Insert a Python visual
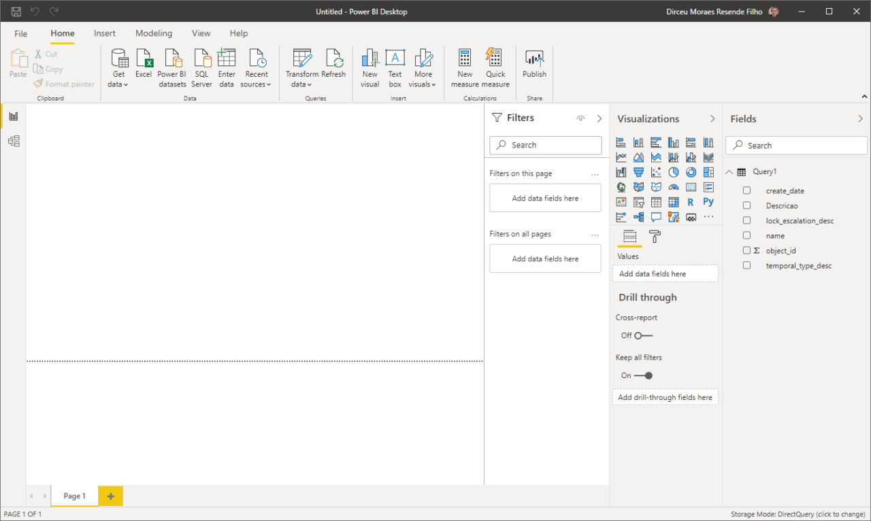This screenshot has height=521, width=871. pyautogui.click(x=708, y=201)
